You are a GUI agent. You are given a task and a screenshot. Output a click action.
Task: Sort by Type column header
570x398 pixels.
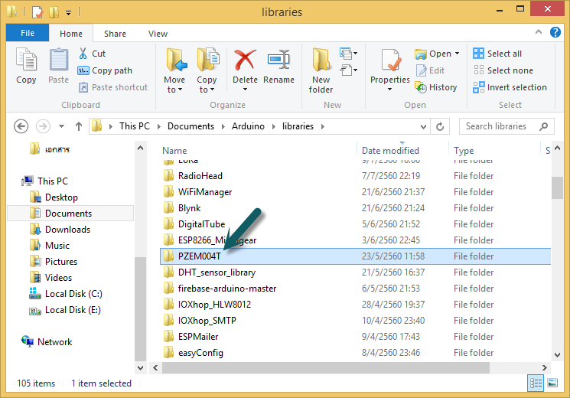pos(464,151)
